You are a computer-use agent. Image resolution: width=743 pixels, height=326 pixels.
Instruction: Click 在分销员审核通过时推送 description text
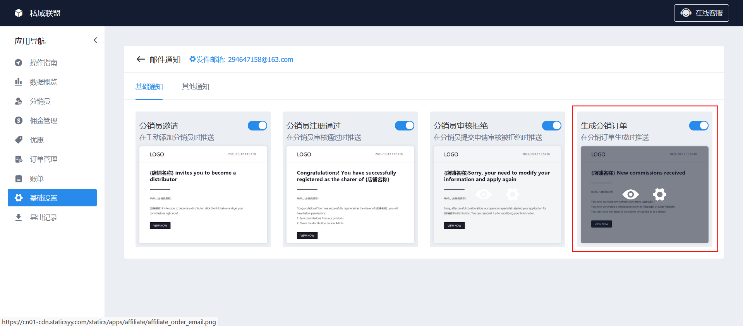pos(324,137)
